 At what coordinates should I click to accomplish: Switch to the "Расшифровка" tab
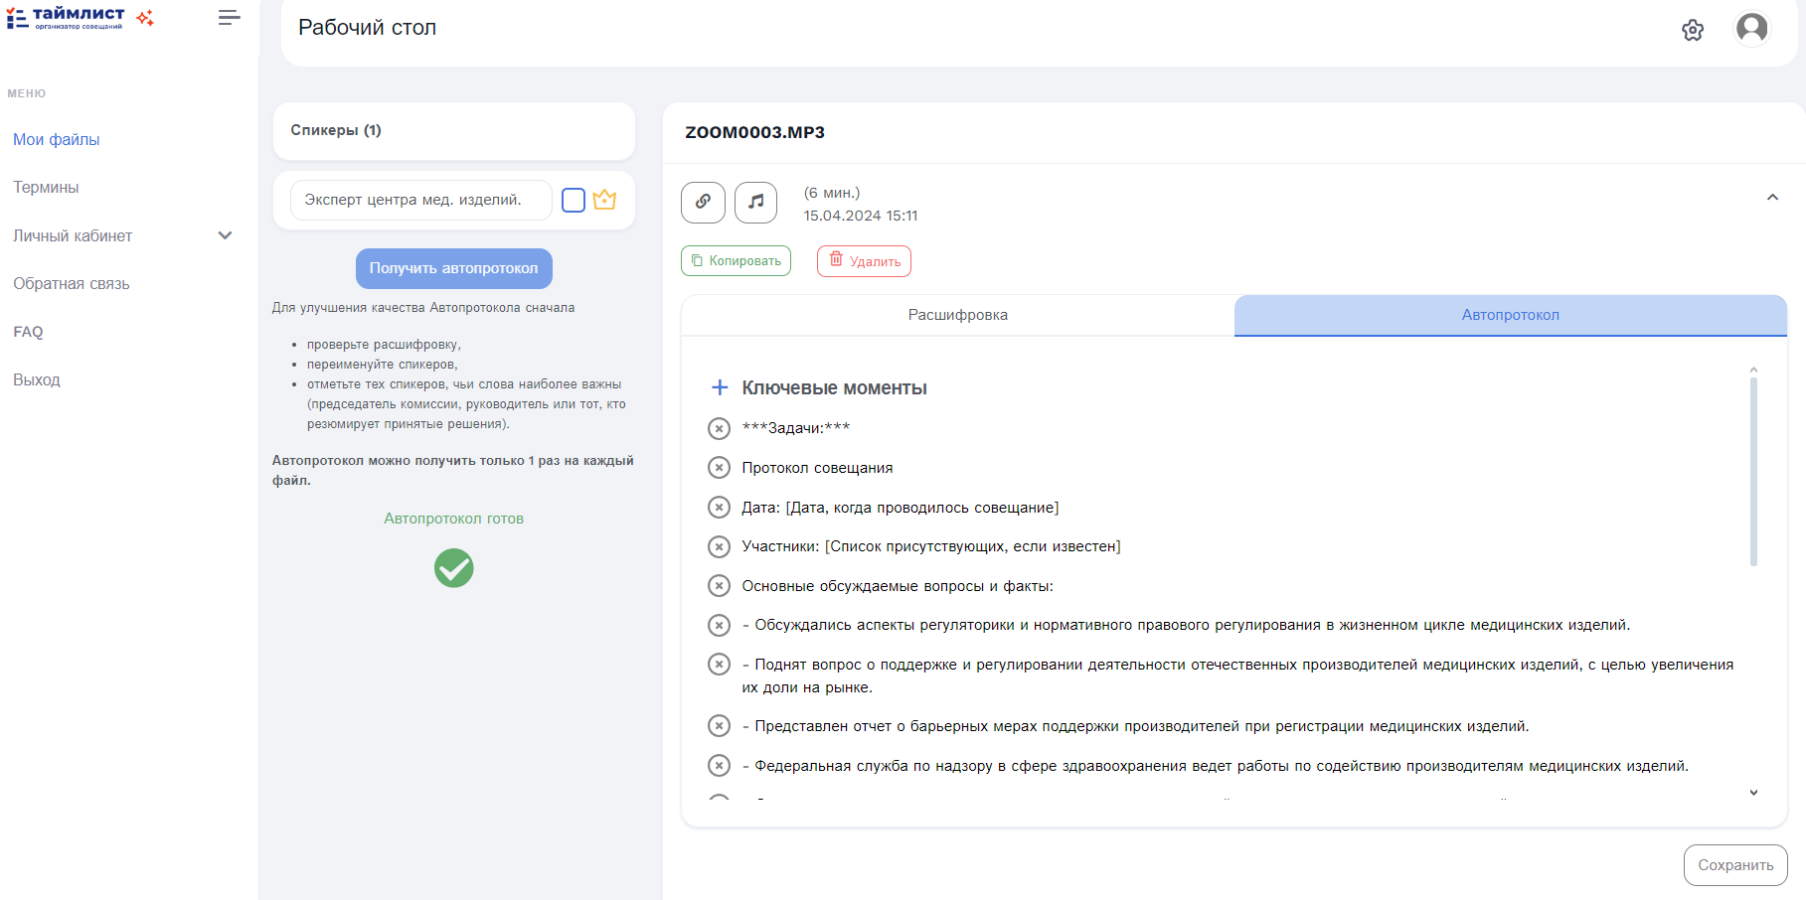(957, 315)
